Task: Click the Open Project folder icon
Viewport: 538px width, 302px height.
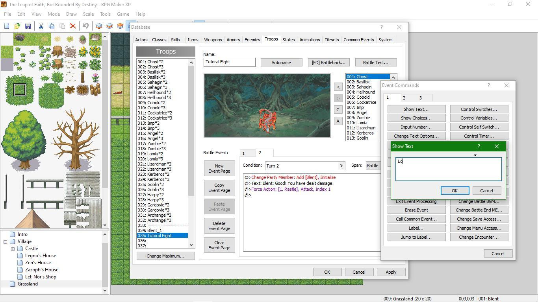Action: (17, 26)
